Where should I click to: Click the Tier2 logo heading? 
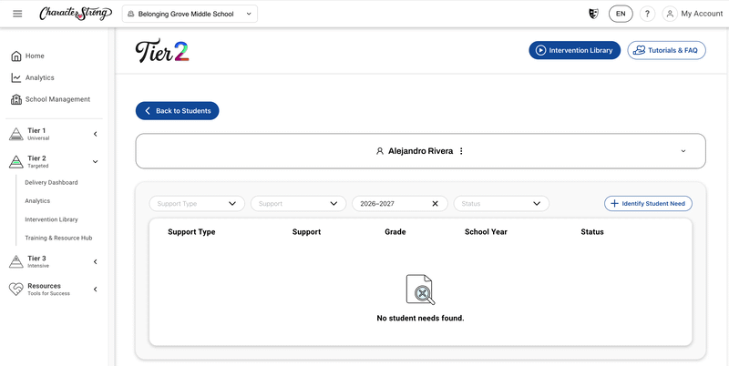tap(162, 51)
